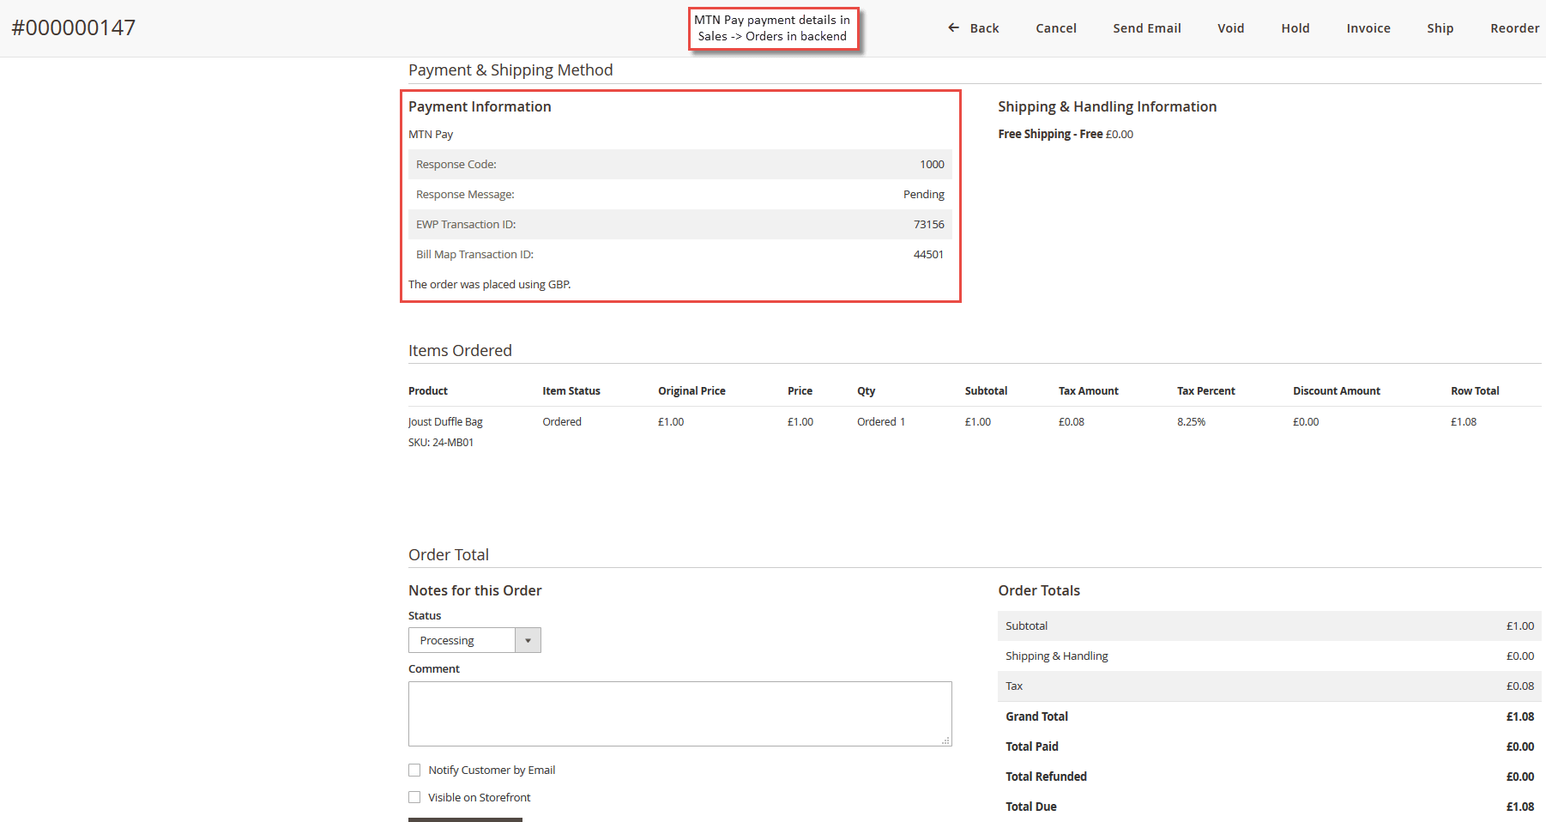
Task: Void the order payment
Action: tap(1230, 27)
